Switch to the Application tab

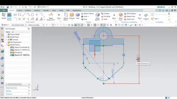coord(77,10)
